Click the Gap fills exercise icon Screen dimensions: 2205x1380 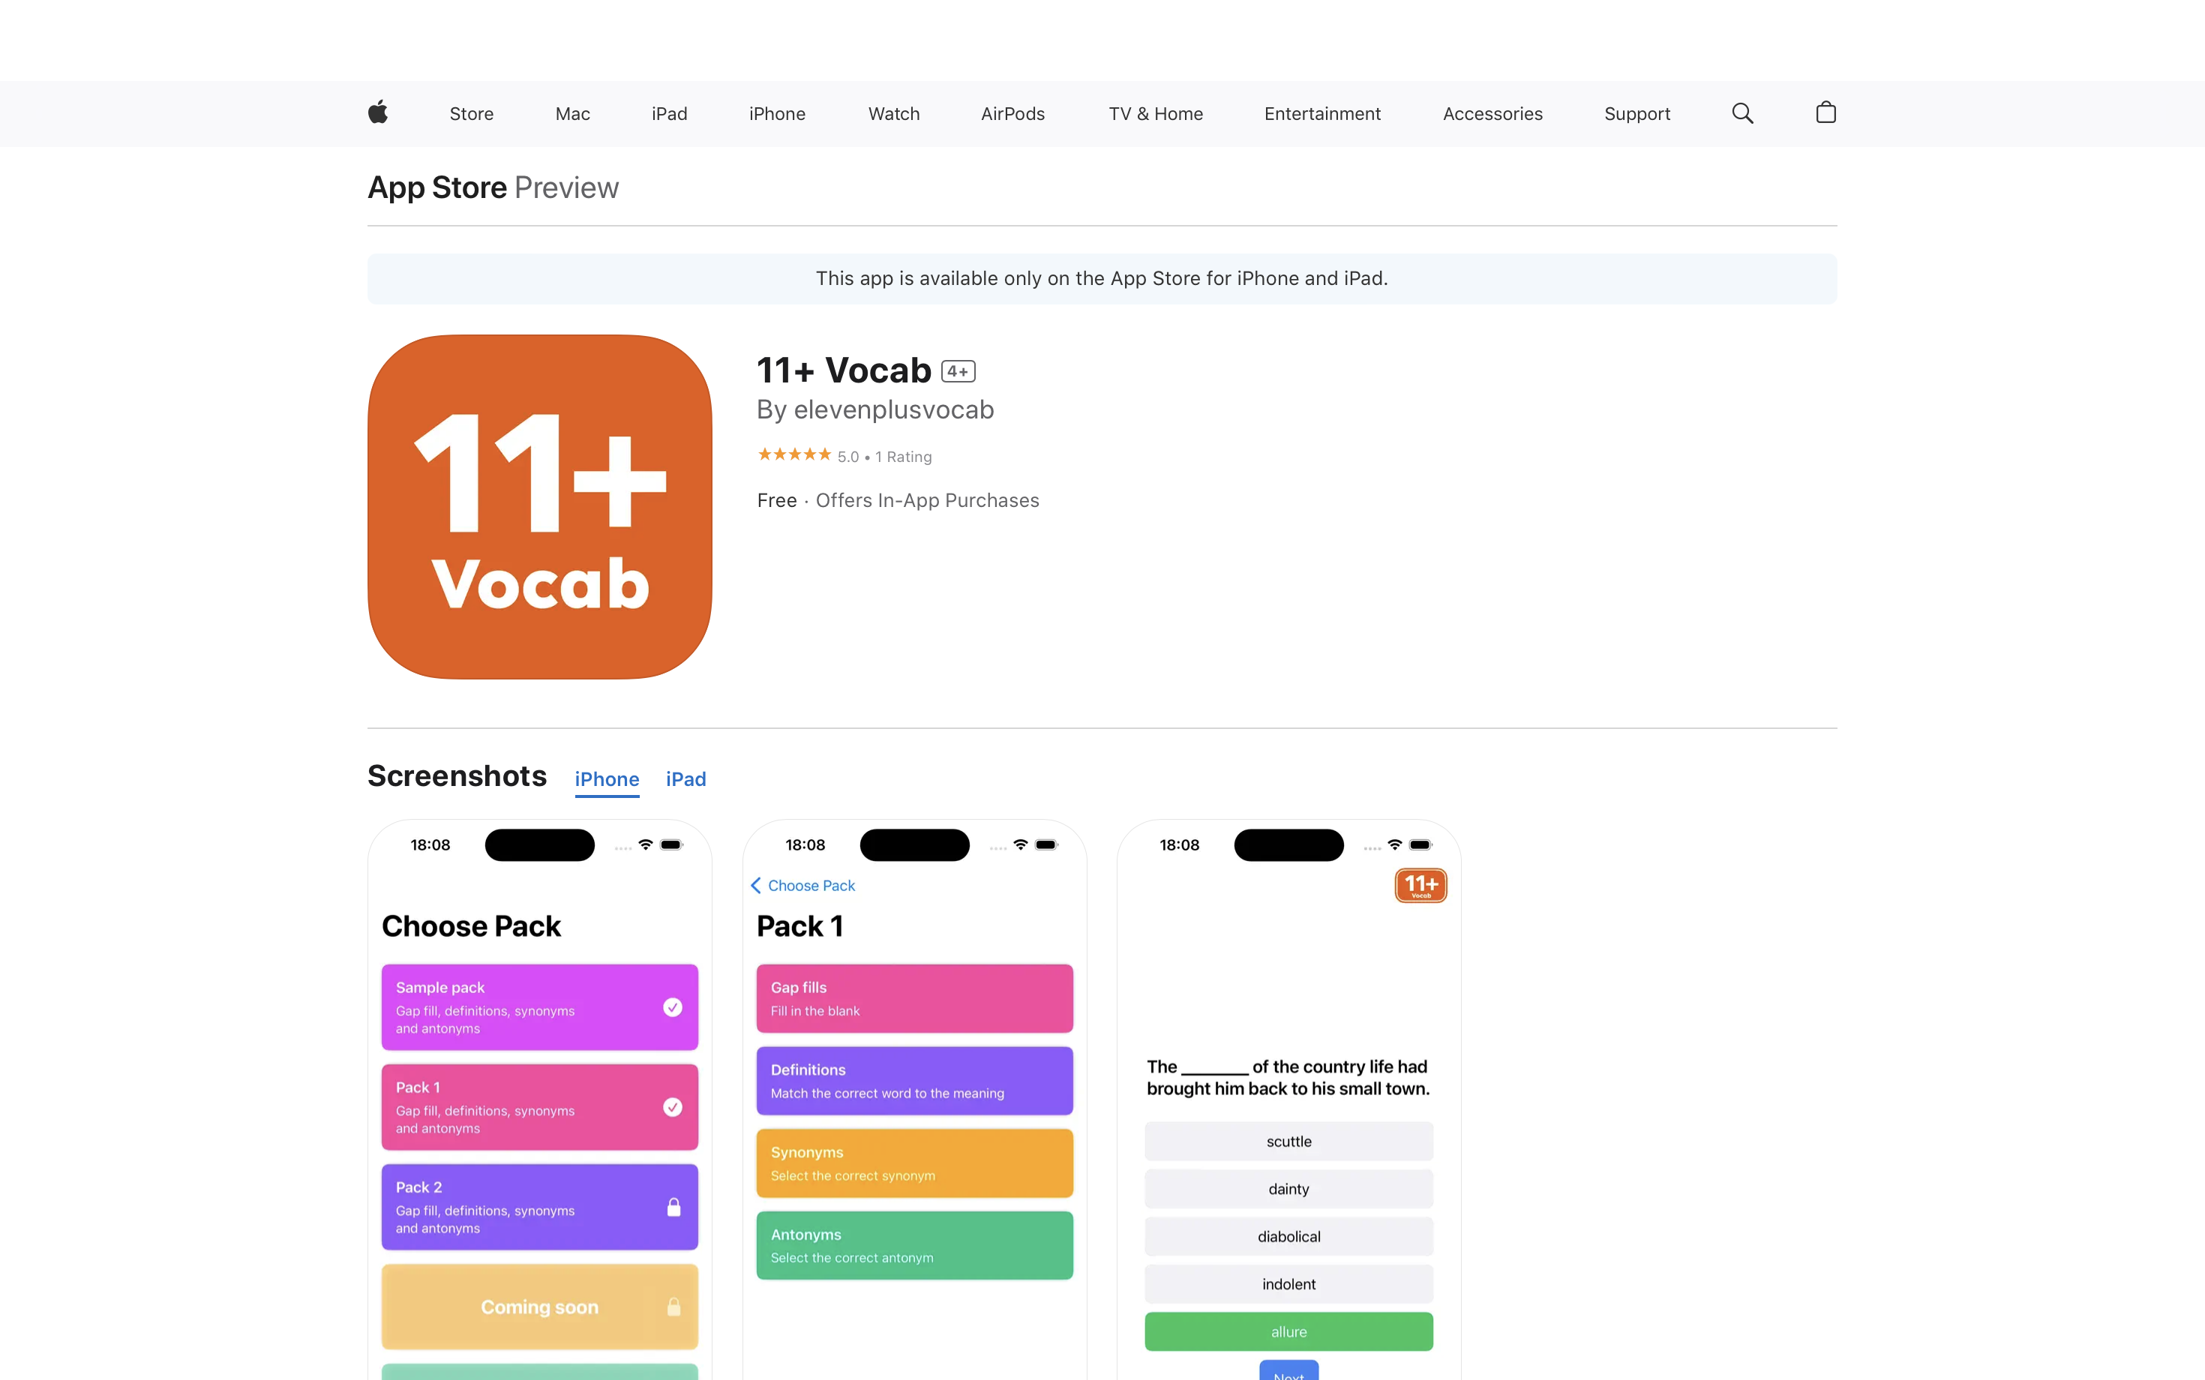914,997
